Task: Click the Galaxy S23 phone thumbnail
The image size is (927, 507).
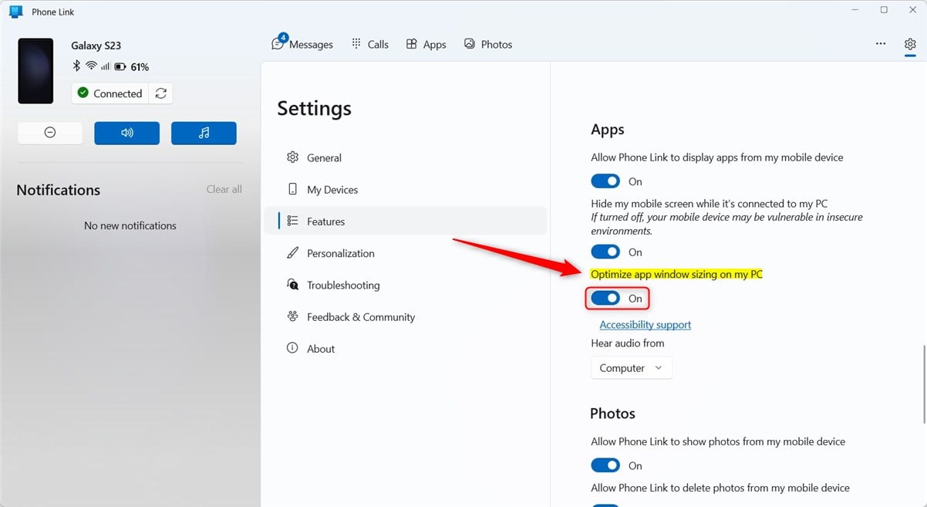Action: pos(35,71)
